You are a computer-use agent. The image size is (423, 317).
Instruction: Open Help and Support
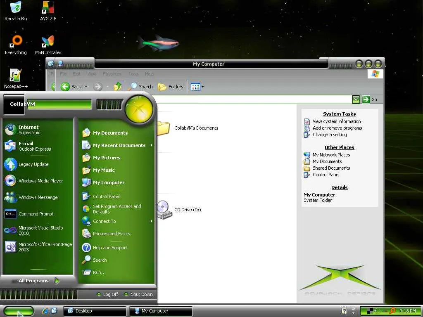click(117, 248)
